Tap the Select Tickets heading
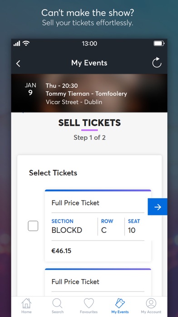 pos(53,173)
